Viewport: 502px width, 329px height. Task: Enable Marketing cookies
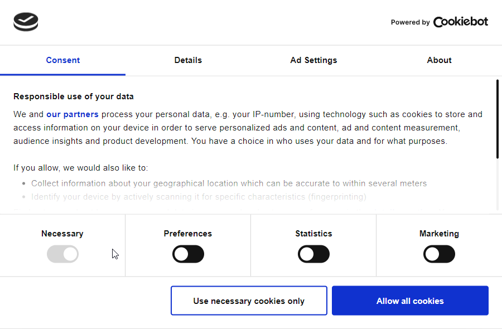click(439, 254)
